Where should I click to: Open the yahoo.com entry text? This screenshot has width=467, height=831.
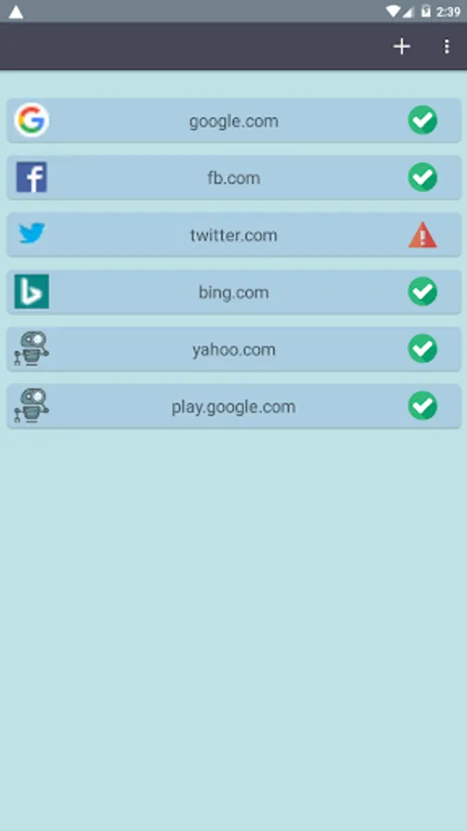coord(233,350)
